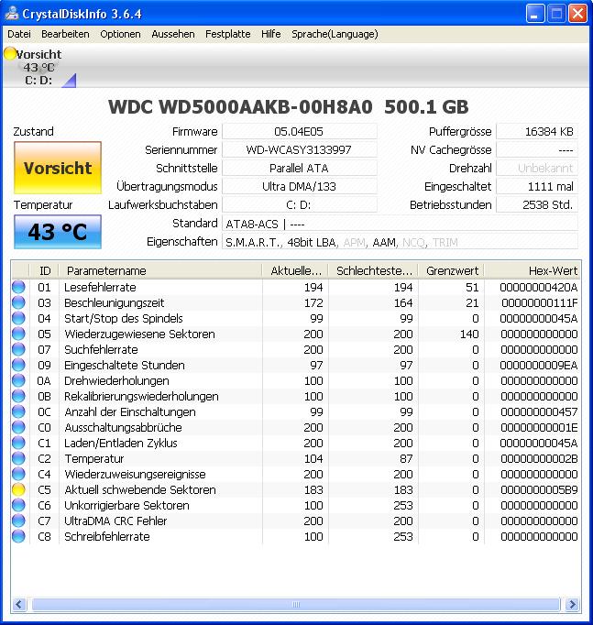Image resolution: width=593 pixels, height=625 pixels.
Task: Click the Grenzwert column header
Action: click(x=451, y=270)
